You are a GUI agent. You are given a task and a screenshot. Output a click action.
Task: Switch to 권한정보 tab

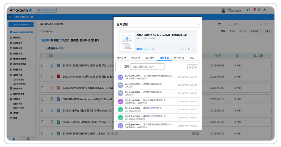coord(135,58)
